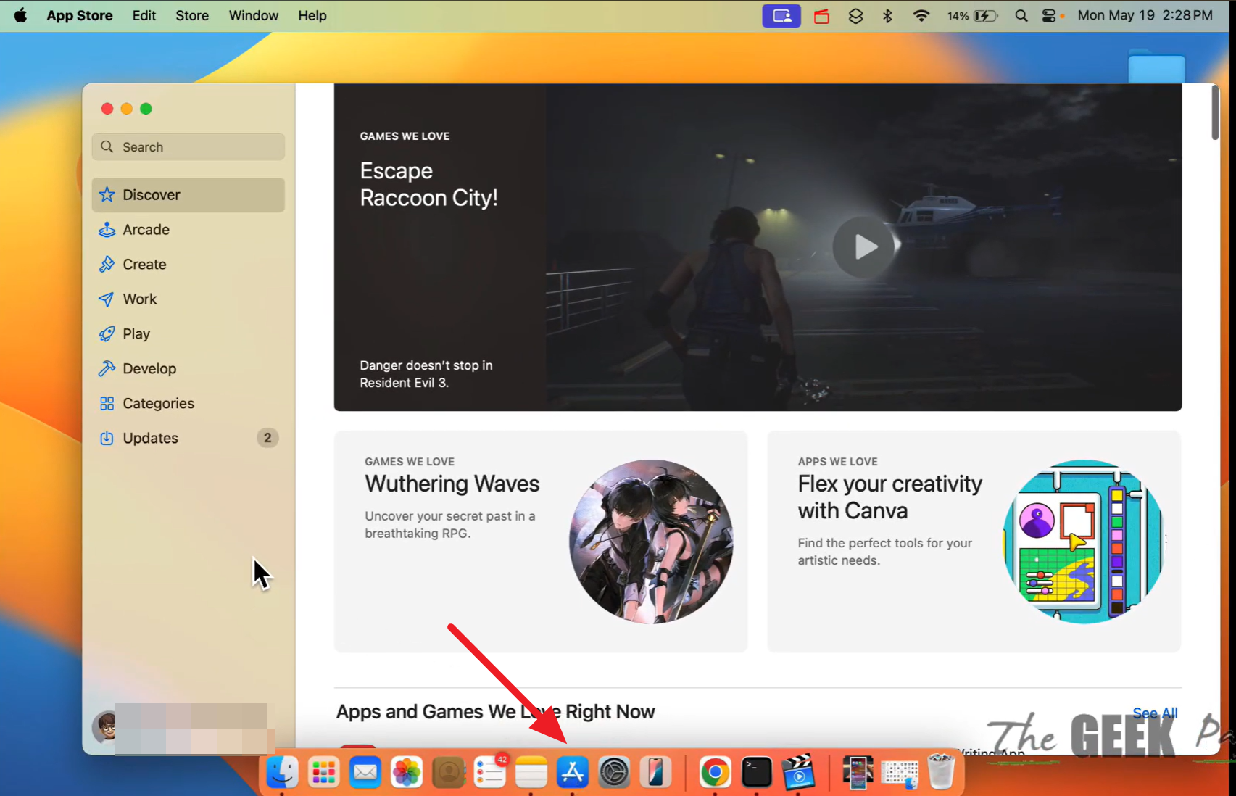Click the App Store Search field

tap(188, 147)
